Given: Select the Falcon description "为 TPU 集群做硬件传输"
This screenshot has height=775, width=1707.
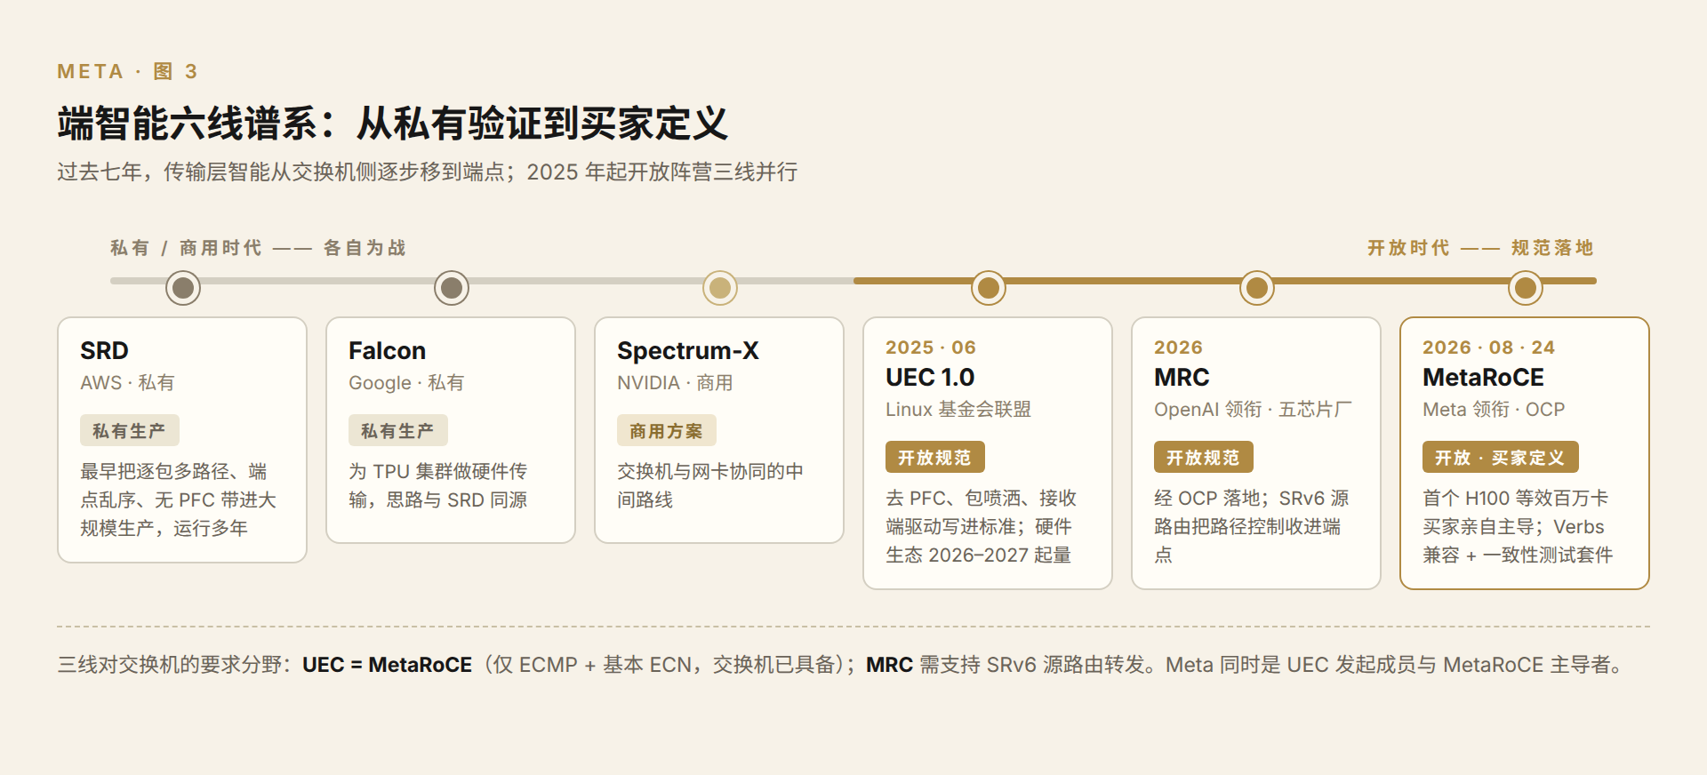Looking at the screenshot, I should click(438, 485).
